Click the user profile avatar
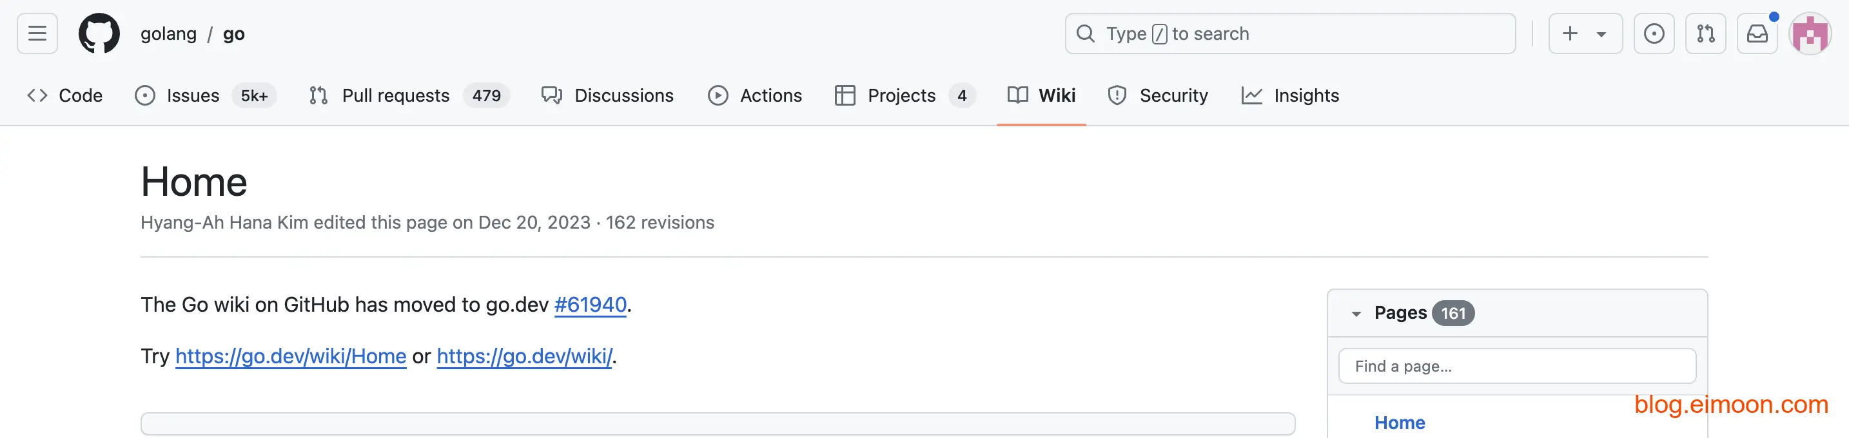 [x=1810, y=33]
